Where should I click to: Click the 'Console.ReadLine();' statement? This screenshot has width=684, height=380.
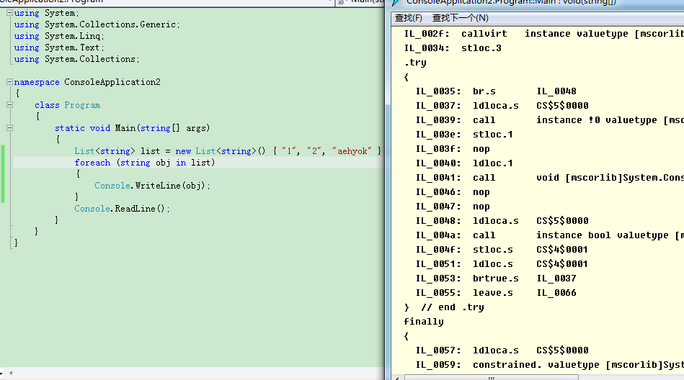(122, 209)
